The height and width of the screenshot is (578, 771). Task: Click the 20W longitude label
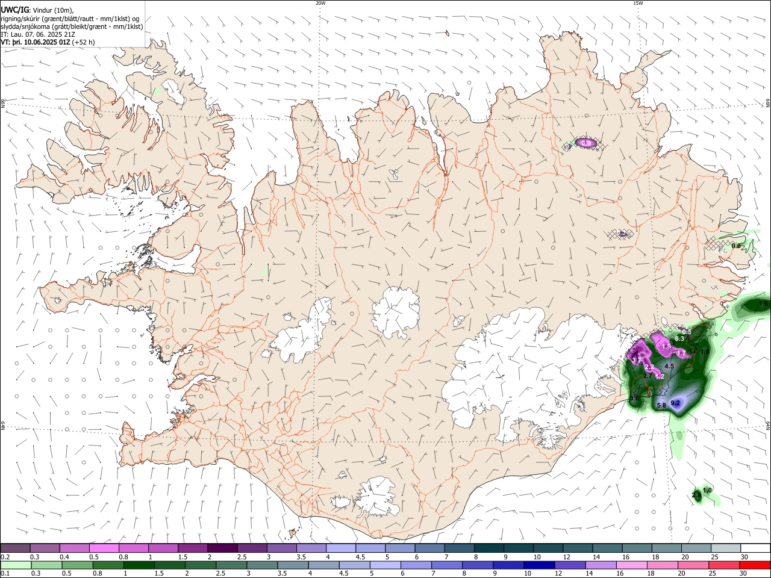point(320,3)
